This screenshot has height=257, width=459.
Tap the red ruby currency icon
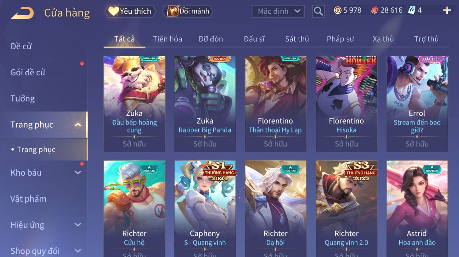(375, 10)
